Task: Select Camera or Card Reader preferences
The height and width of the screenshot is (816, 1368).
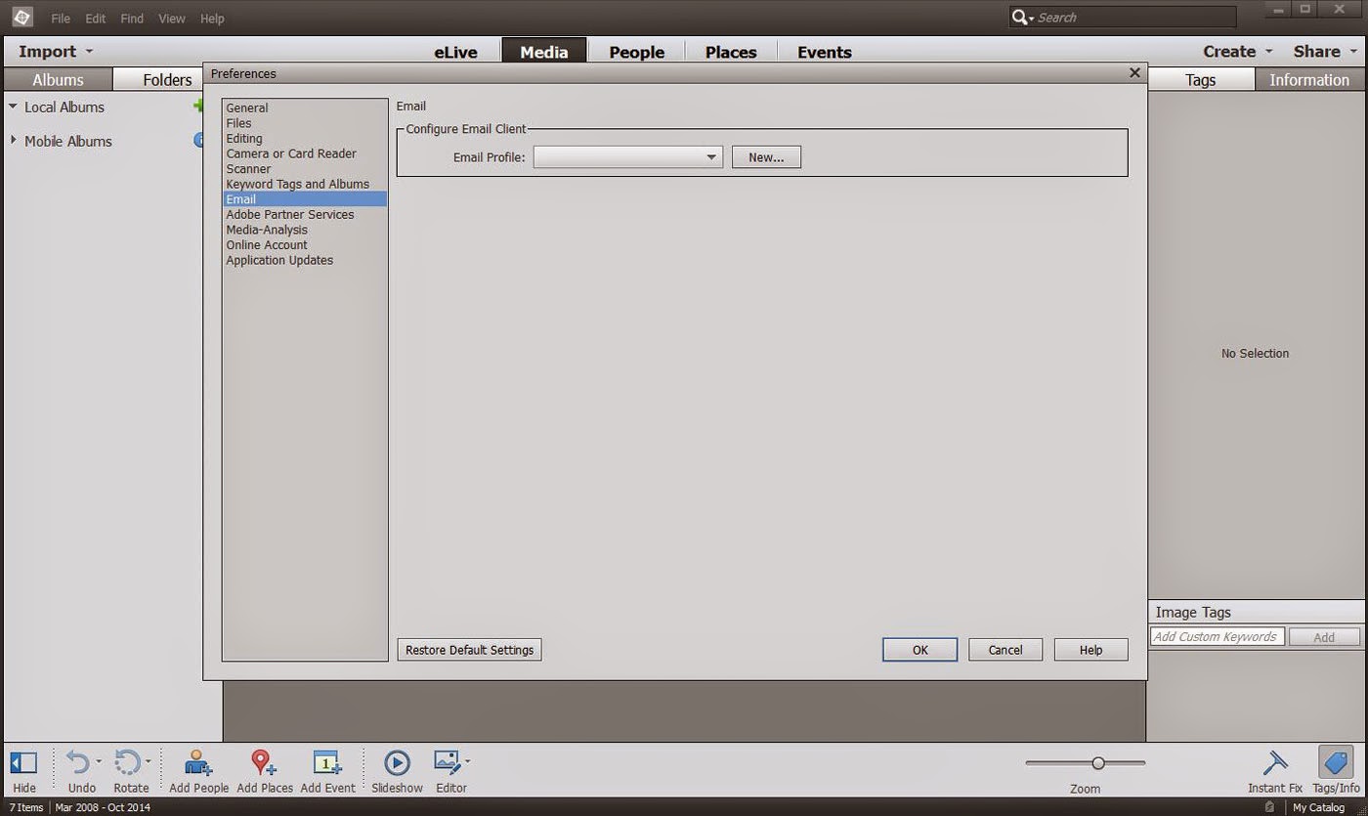Action: 305,153
